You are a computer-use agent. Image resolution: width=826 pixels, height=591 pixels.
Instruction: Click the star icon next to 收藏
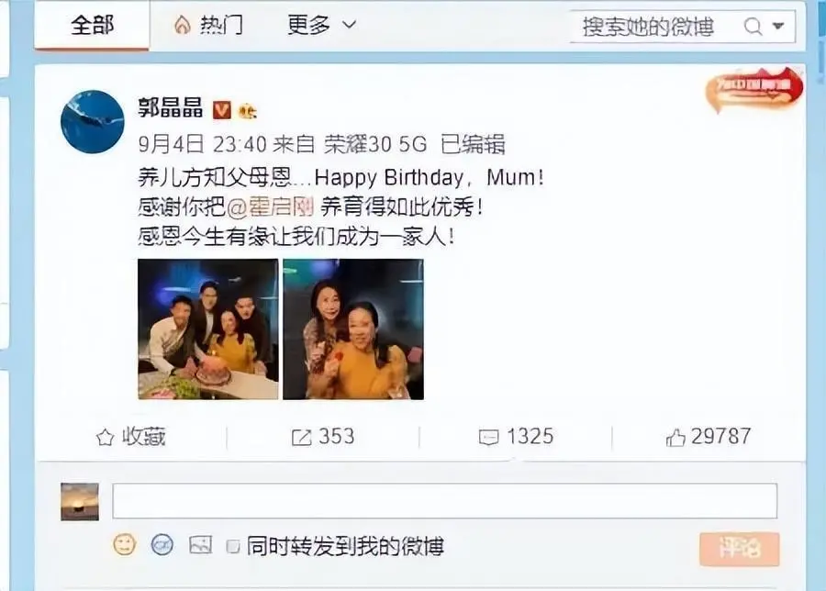pos(106,437)
